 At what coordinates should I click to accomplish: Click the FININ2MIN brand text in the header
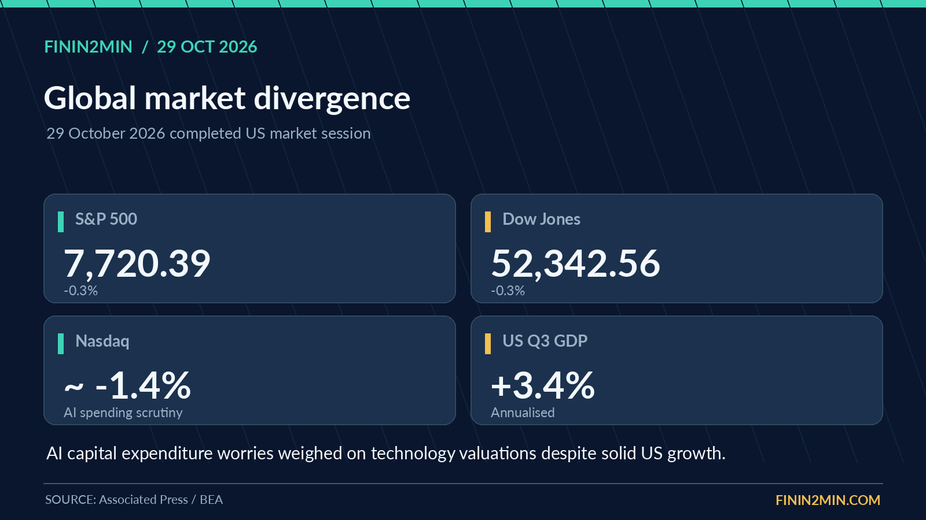pyautogui.click(x=89, y=47)
